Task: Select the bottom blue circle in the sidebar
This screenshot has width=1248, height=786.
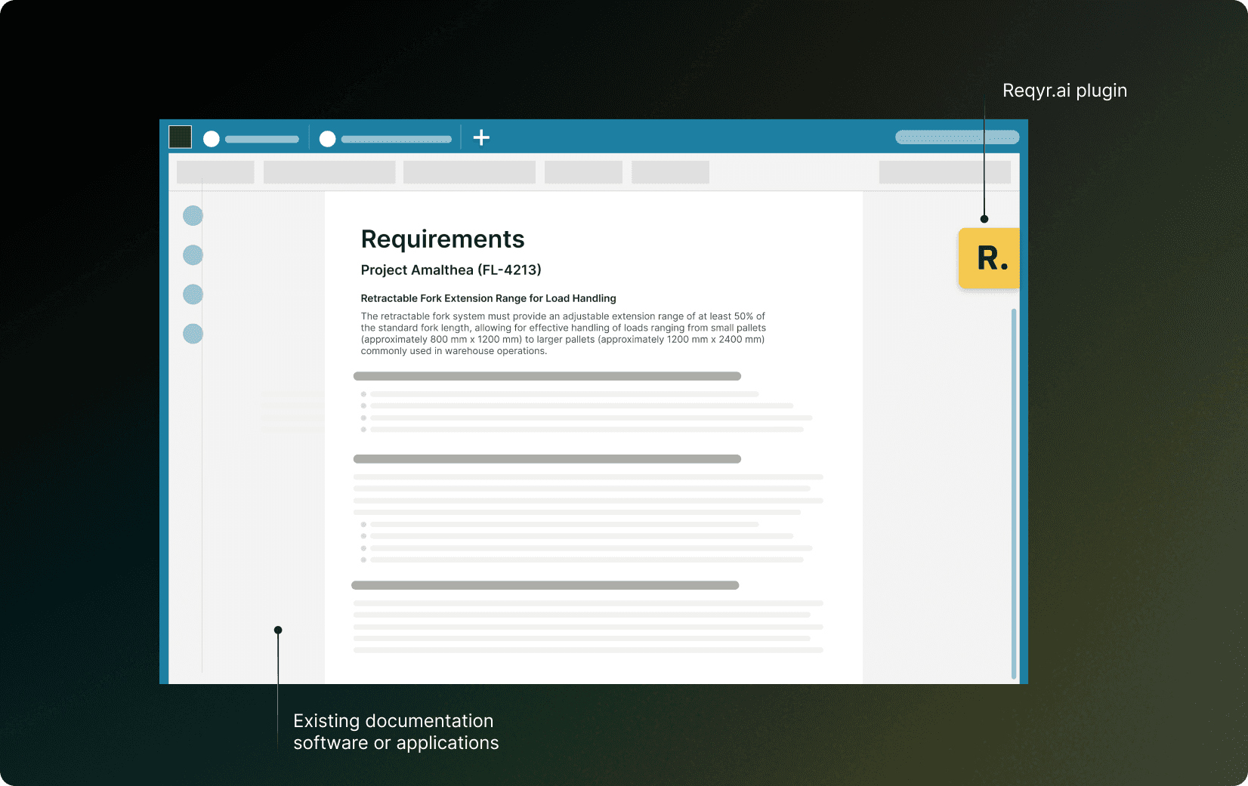Action: point(193,334)
